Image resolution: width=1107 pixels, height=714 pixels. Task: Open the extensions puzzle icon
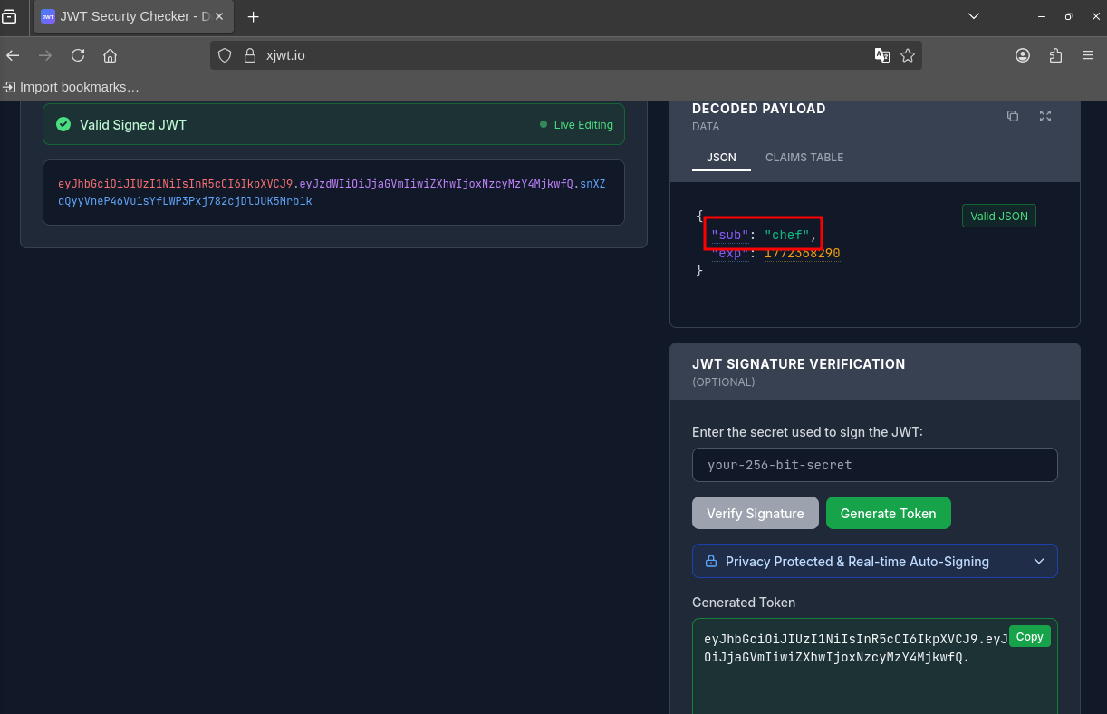1055,55
